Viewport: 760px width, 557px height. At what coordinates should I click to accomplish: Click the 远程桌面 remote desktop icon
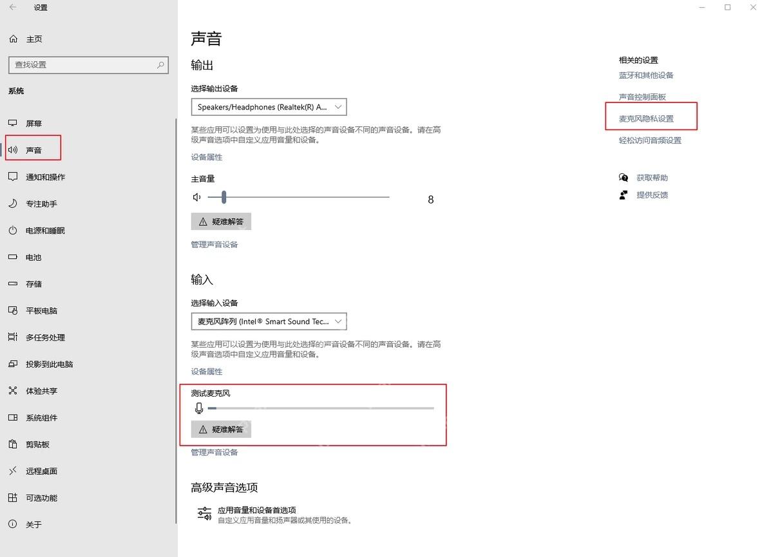pyautogui.click(x=13, y=471)
